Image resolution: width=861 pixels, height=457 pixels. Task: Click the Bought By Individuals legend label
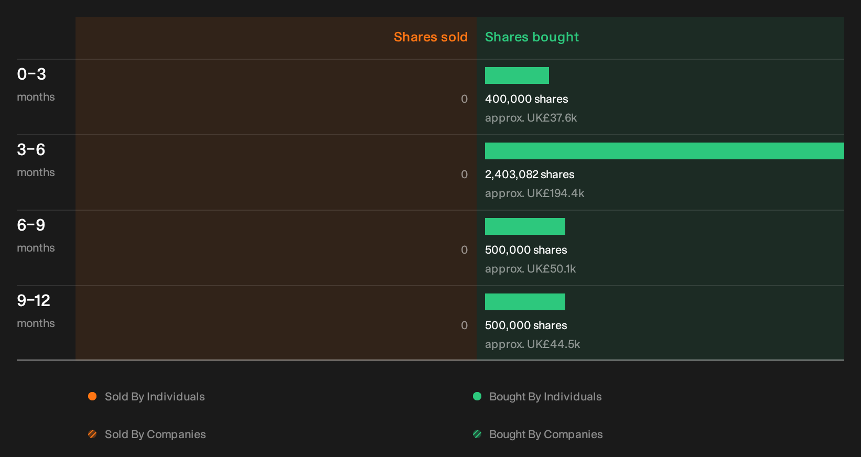click(545, 397)
